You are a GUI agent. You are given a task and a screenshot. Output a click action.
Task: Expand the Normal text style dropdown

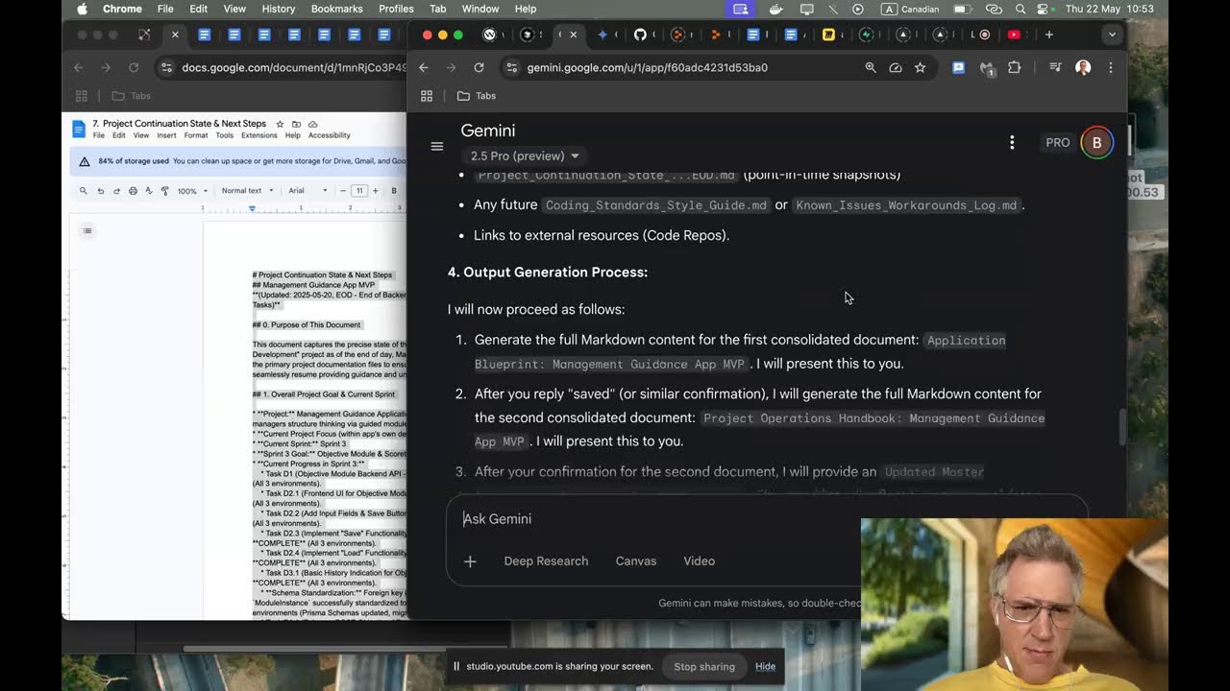[247, 191]
